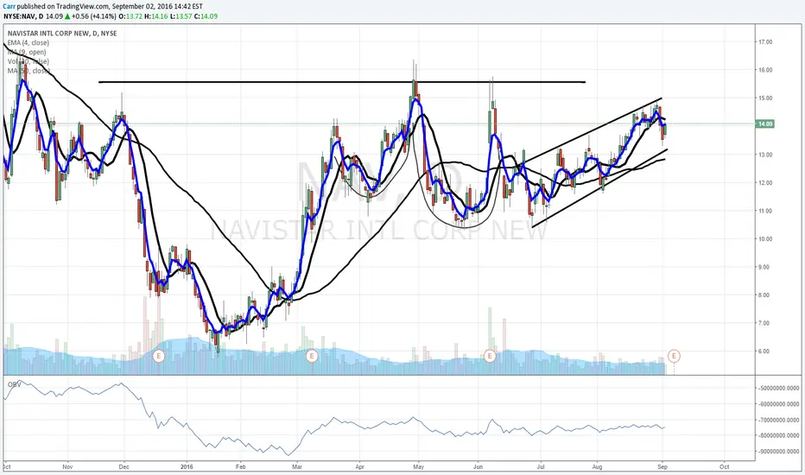This screenshot has height=475, width=805.
Task: Click the 17.00 price axis label
Action: click(765, 42)
